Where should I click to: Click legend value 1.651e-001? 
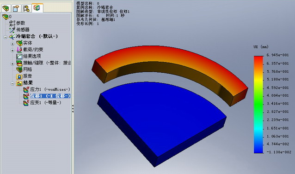pyautogui.click(x=277, y=128)
